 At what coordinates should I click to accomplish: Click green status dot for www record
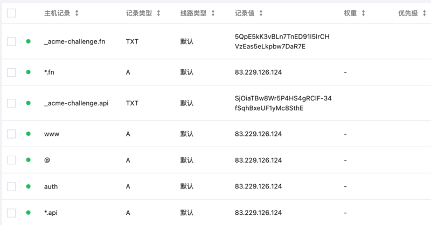[x=29, y=134]
